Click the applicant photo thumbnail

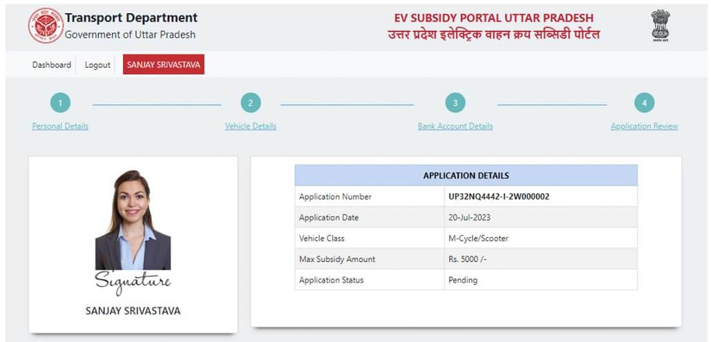133,220
